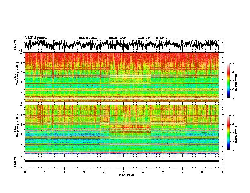Click the time axis tick label "7"

point(163,172)
